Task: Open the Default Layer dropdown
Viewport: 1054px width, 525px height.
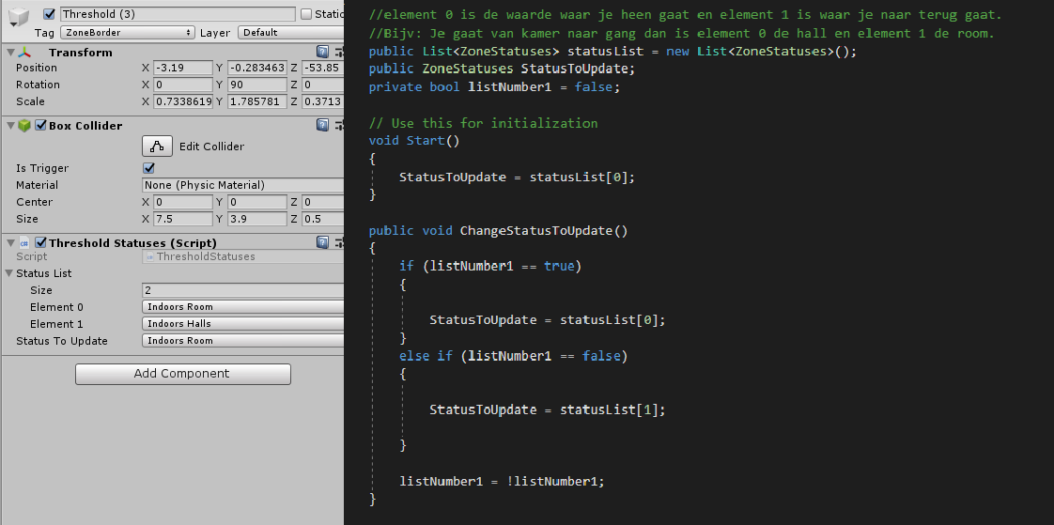Action: coord(290,32)
